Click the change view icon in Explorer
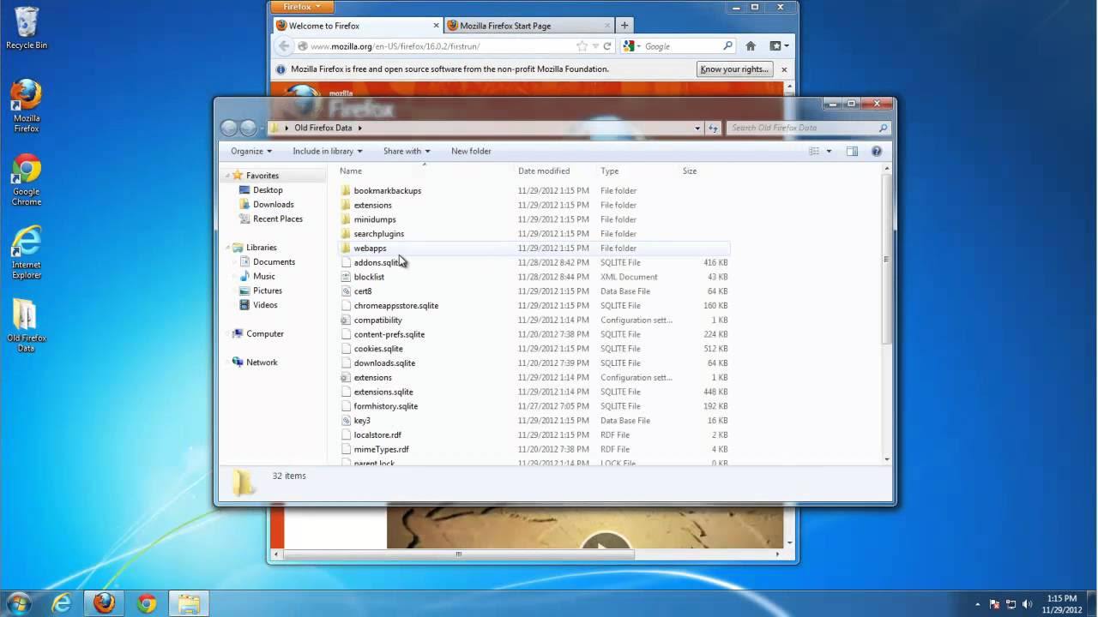Screen dimensions: 1098x617 (x=814, y=151)
